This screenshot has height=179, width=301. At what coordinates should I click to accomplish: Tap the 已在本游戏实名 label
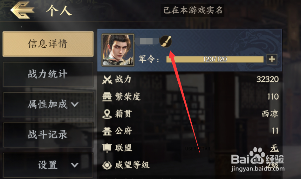(193, 10)
